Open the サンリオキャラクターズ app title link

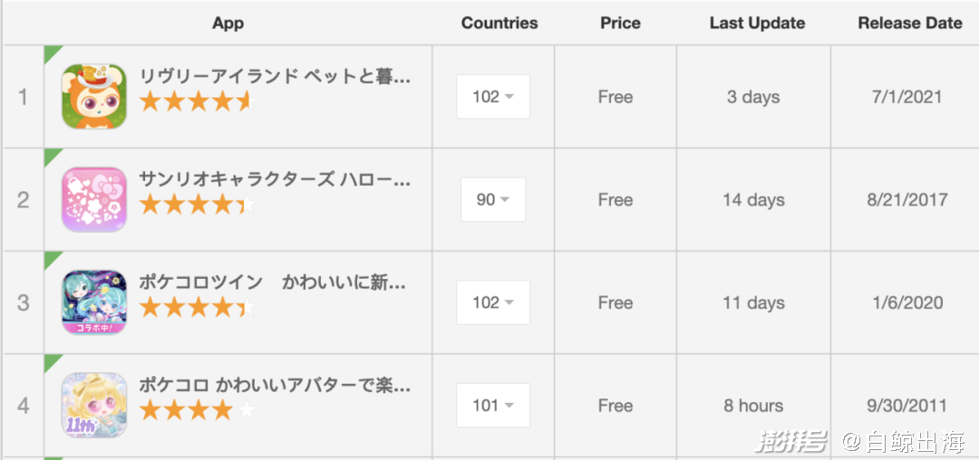click(x=275, y=179)
